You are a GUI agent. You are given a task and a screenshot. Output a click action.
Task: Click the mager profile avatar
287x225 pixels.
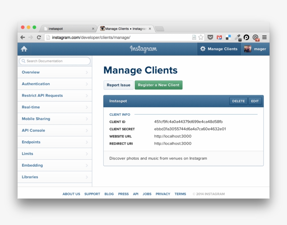coord(247,49)
